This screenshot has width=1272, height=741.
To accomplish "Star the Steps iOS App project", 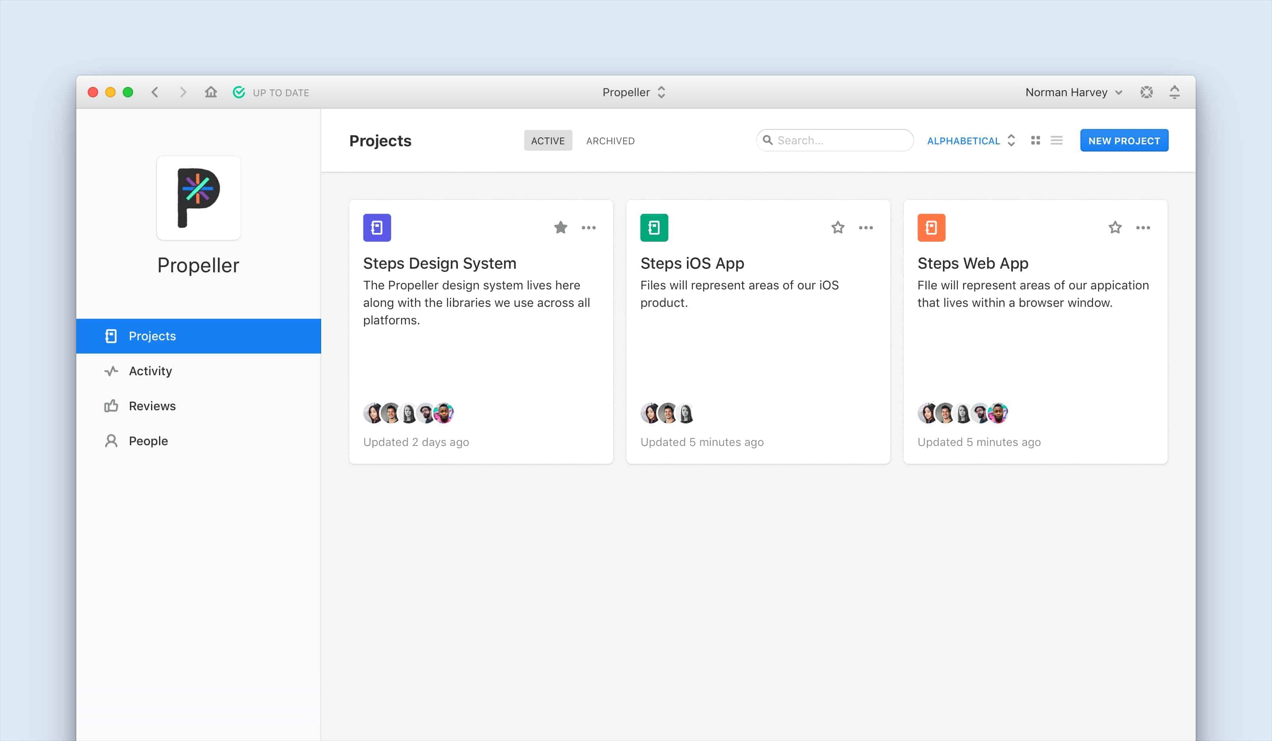I will point(838,228).
